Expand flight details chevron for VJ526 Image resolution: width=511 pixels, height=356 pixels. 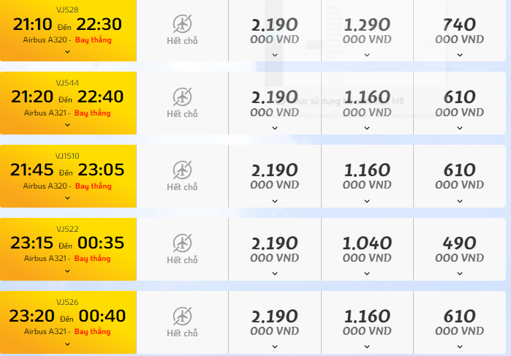pyautogui.click(x=67, y=344)
